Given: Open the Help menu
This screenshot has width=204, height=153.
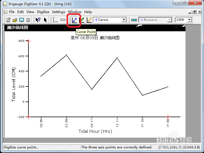Looking at the screenshot, I should pos(88,12).
